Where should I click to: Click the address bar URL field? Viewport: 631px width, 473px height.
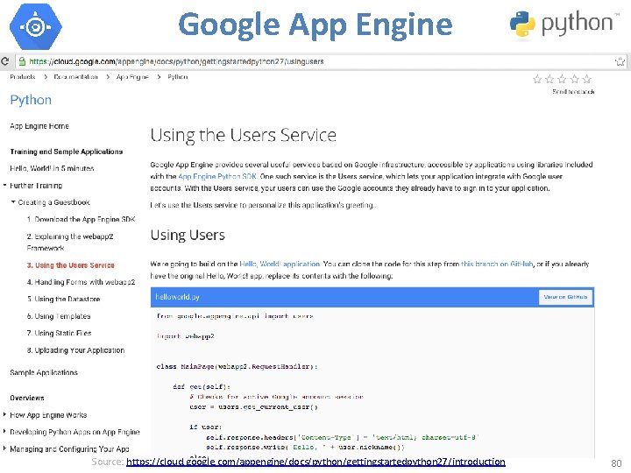point(320,61)
